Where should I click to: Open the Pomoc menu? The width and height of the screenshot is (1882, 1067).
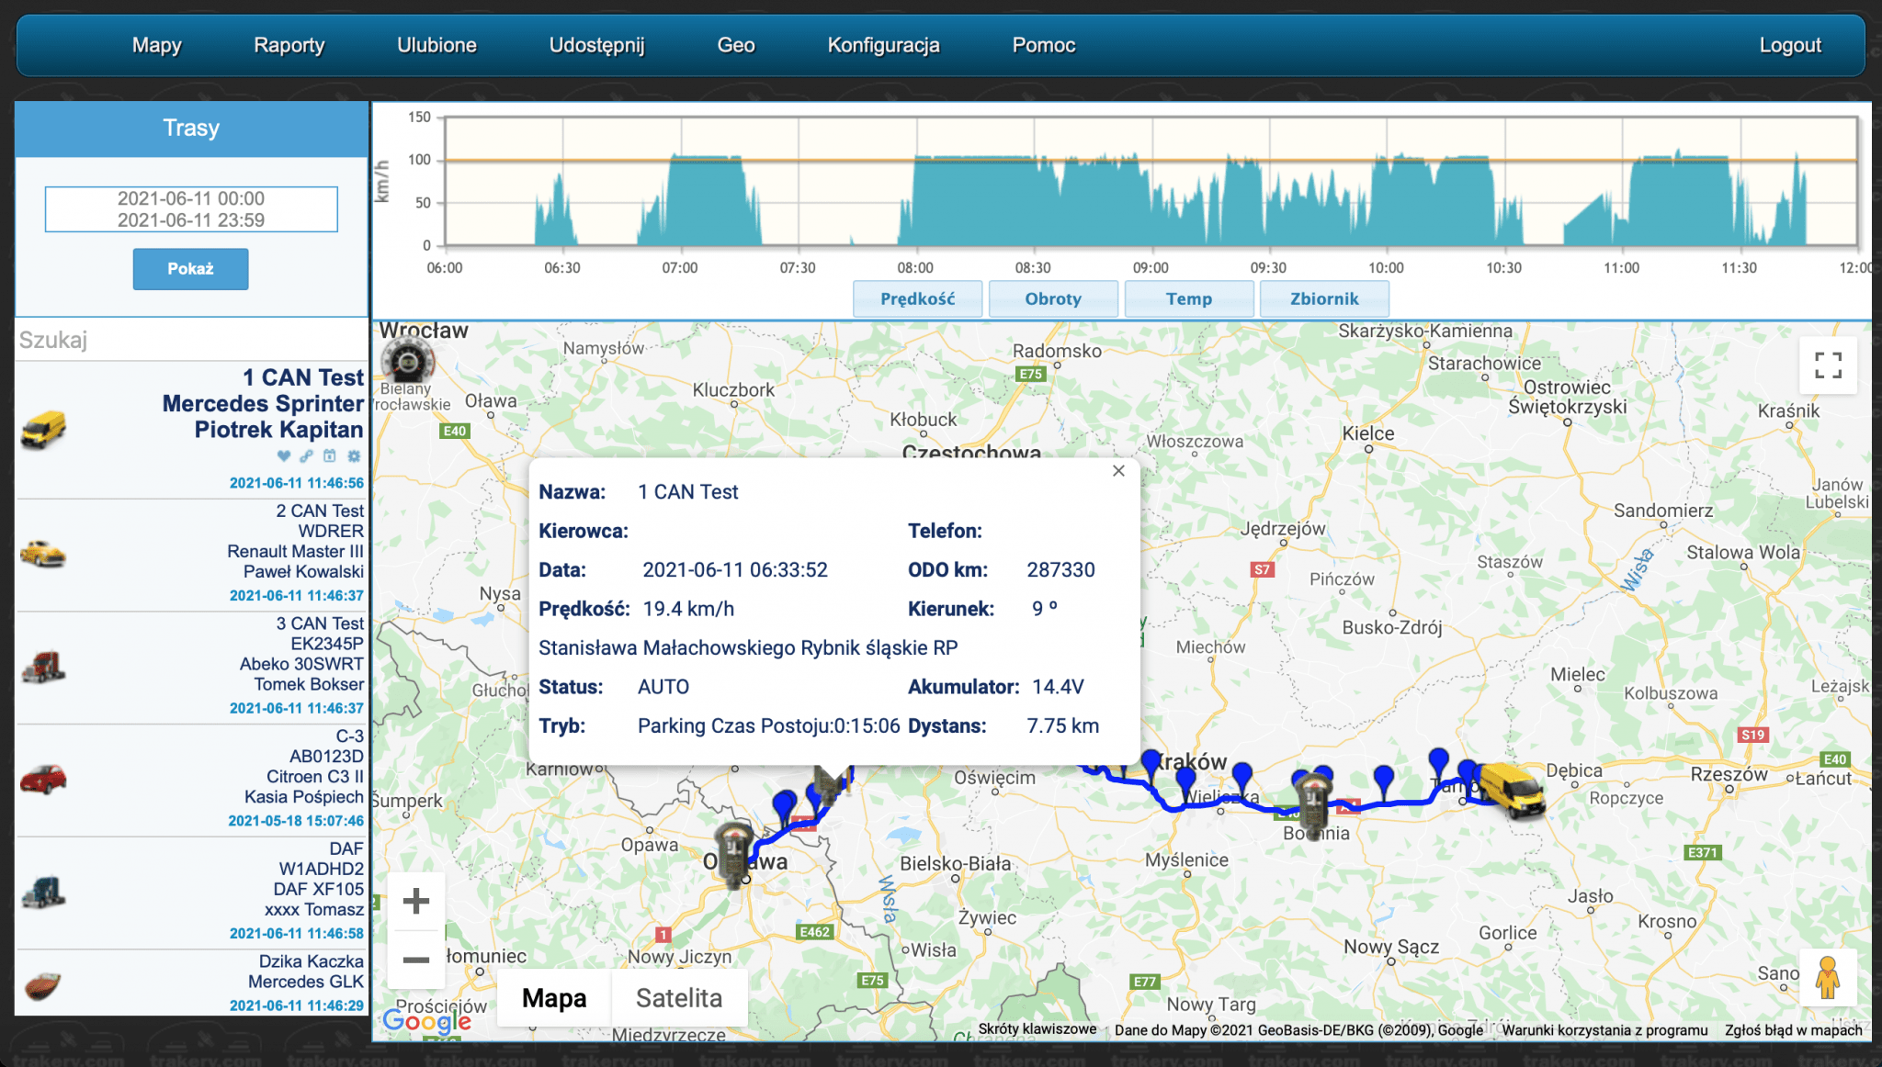(x=1043, y=45)
